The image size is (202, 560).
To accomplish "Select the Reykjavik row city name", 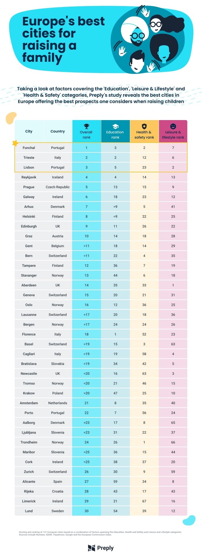I will coord(29,177).
